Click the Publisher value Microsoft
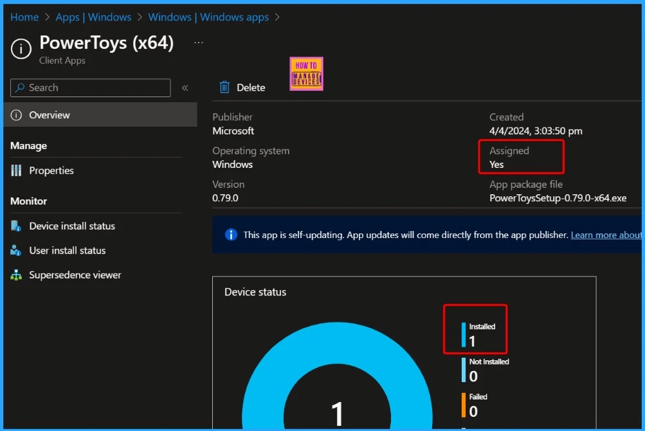The width and height of the screenshot is (645, 431). (x=233, y=131)
